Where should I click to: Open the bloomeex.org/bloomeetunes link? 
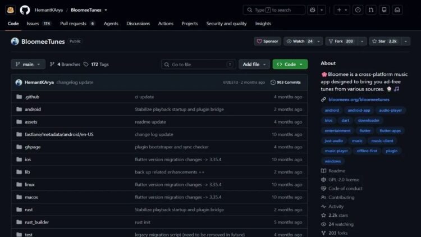tap(359, 99)
